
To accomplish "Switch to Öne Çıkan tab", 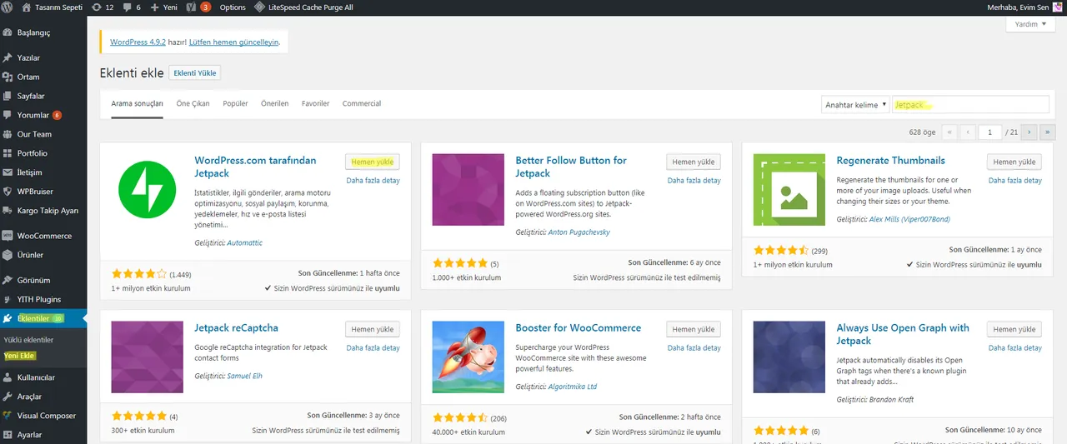I will tap(193, 103).
